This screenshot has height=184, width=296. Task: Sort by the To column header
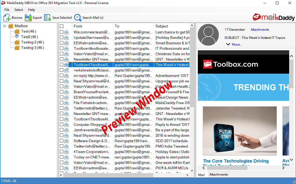(x=133, y=26)
